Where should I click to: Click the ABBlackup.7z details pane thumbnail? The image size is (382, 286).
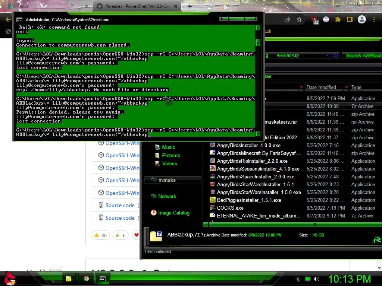click(x=156, y=236)
